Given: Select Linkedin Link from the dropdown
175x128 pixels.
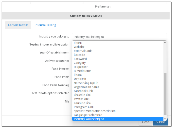Looking at the screenshot, I should point(83,95).
